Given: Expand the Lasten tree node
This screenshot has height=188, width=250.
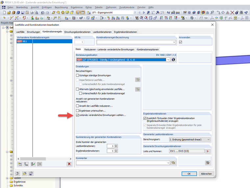Looking at the screenshot, I should [7, 178].
